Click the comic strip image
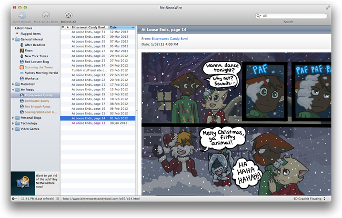 click(236, 123)
